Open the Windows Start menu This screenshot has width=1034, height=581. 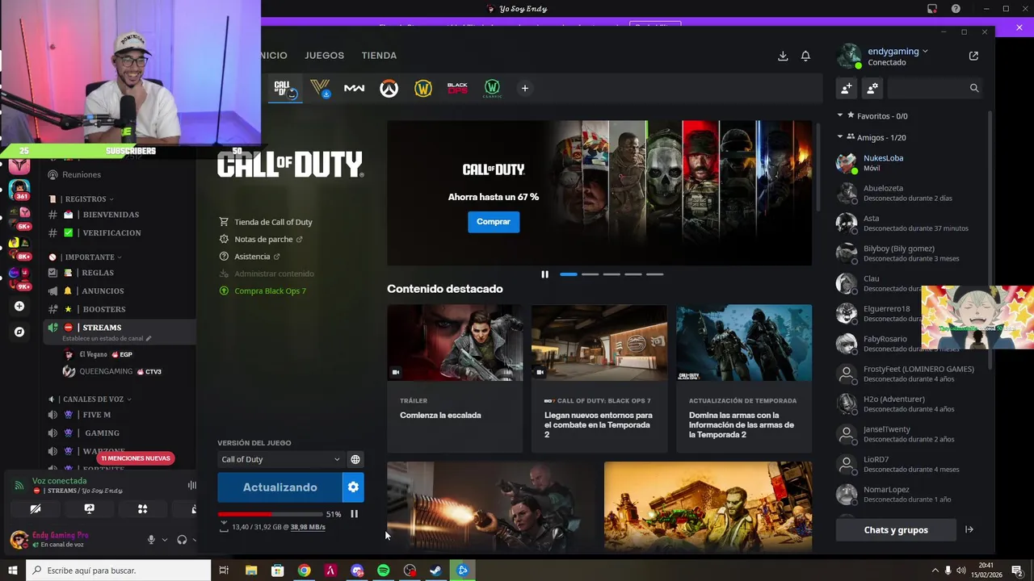pyautogui.click(x=12, y=571)
